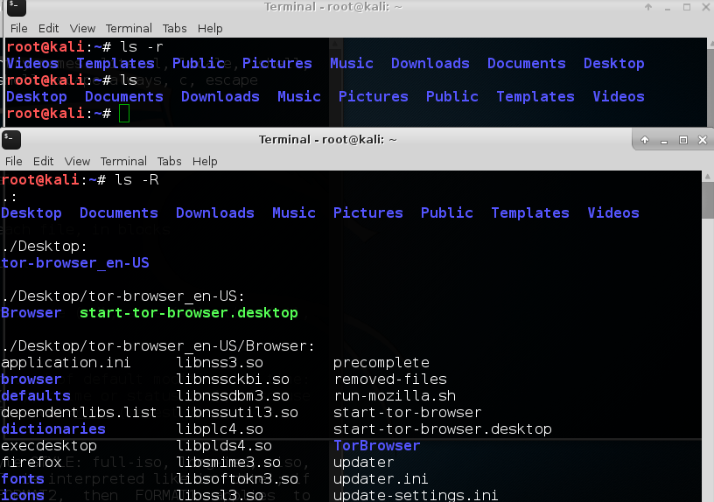Image resolution: width=714 pixels, height=502 pixels.
Task: Click 'dependentlibs.list' file name
Action: [79, 412]
